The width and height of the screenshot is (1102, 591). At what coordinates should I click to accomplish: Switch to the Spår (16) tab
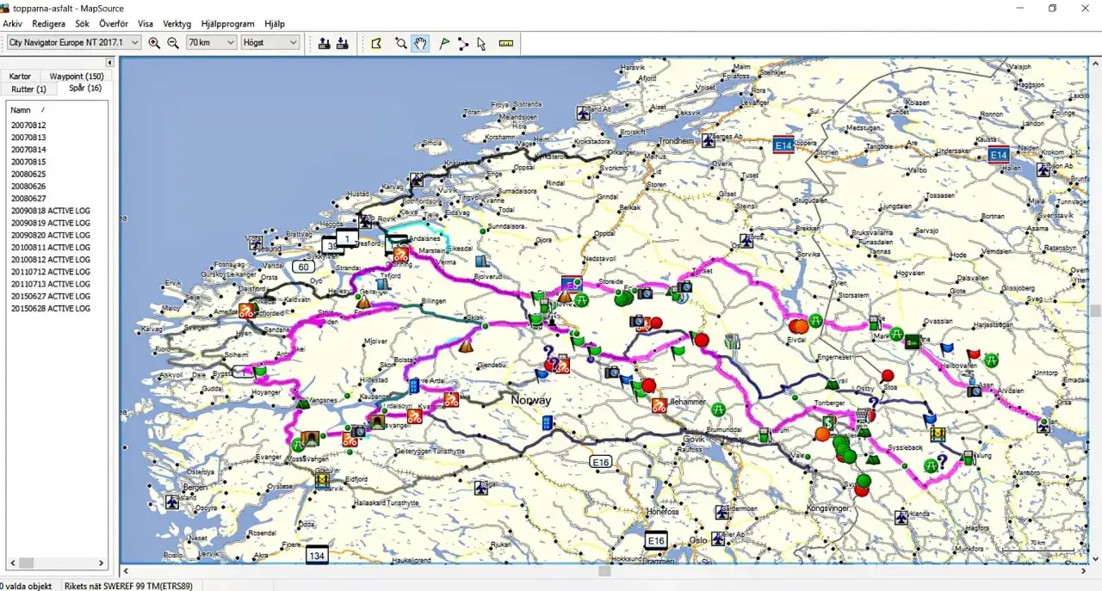84,88
